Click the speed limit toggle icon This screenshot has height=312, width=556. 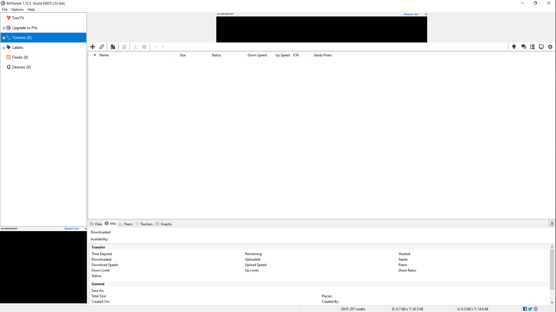[514, 47]
